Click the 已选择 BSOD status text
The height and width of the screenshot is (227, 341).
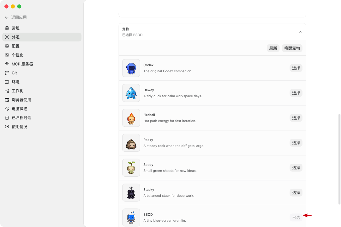point(132,35)
